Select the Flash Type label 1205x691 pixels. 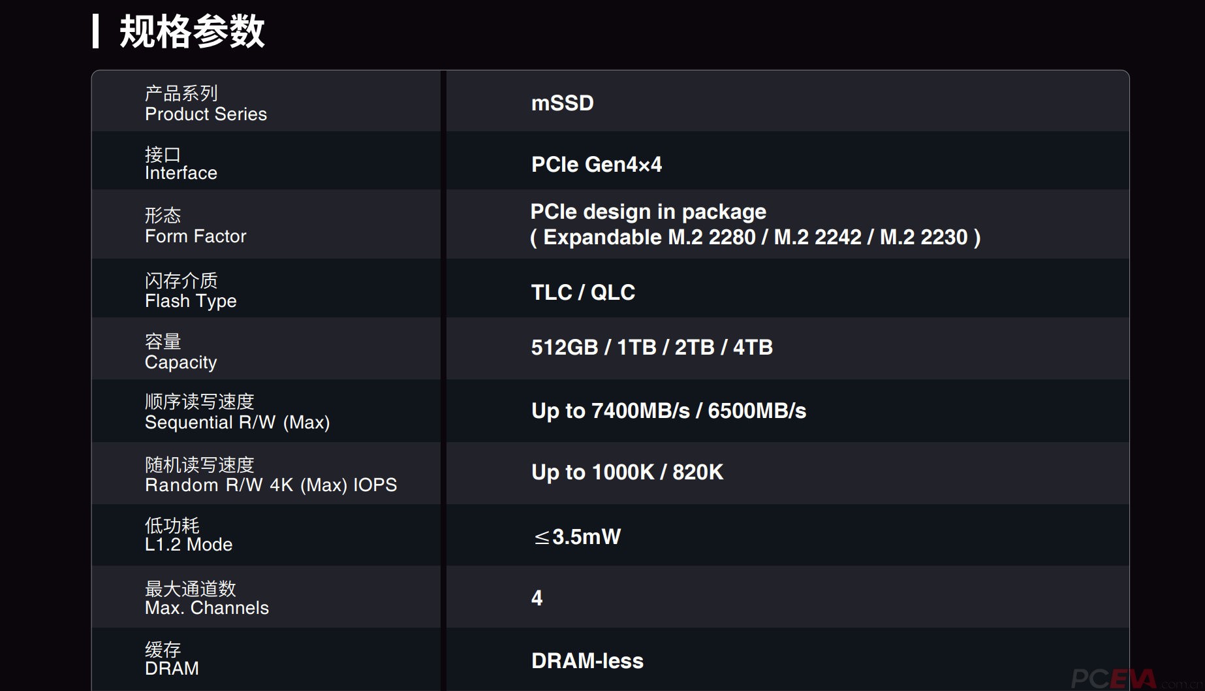pos(190,291)
